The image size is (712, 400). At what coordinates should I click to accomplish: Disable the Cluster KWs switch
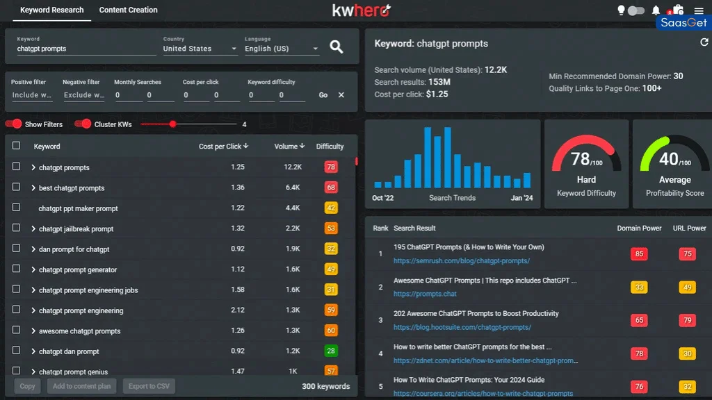pyautogui.click(x=83, y=124)
